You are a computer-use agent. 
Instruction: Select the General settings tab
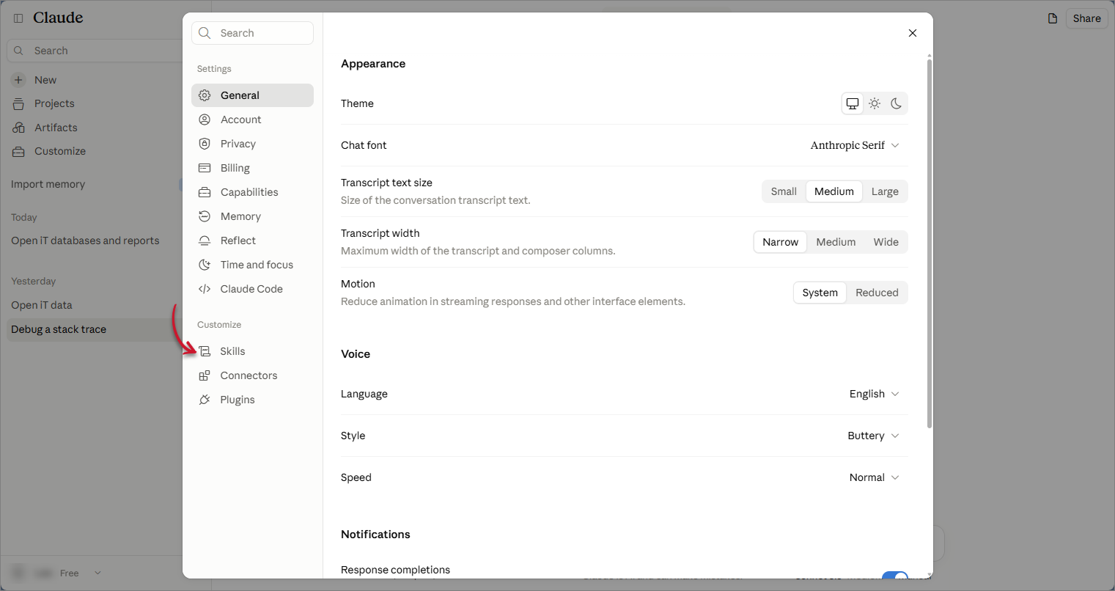point(252,95)
